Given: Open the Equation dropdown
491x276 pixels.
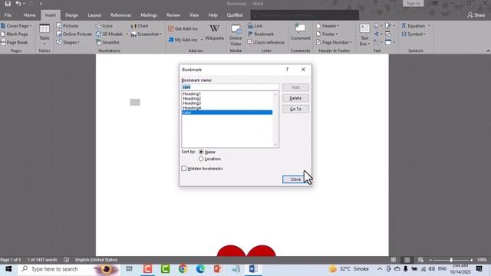Looking at the screenshot, I should pyautogui.click(x=416, y=26).
